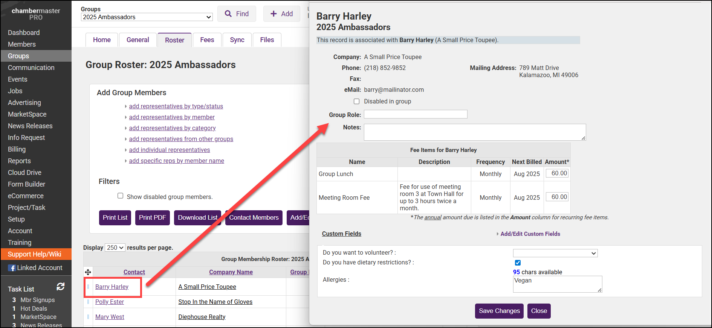Click the drag handle beside Polly Ester

(x=88, y=302)
